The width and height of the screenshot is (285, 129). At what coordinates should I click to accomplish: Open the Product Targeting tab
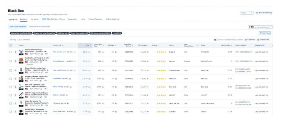coord(95,19)
